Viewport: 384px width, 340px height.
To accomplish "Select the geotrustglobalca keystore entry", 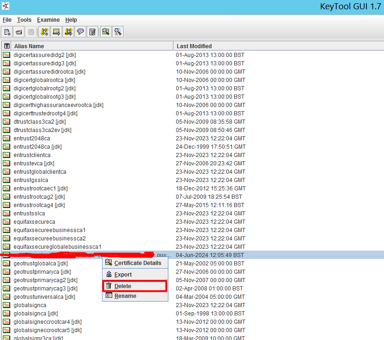I will coord(47,263).
